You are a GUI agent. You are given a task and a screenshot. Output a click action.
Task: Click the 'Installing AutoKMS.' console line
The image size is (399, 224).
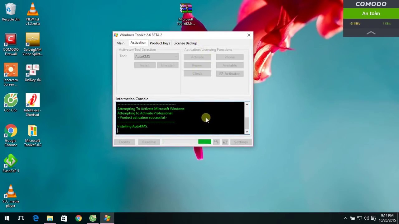(132, 126)
